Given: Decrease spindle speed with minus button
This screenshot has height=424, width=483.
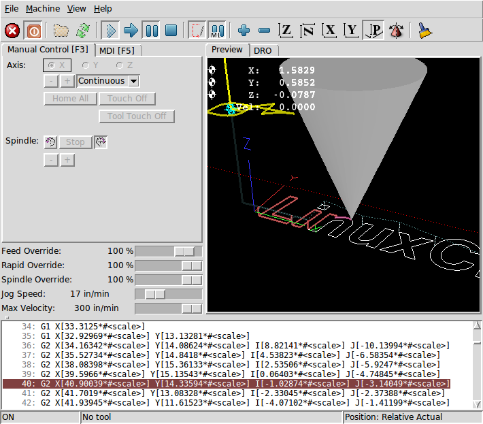Looking at the screenshot, I should (51, 160).
